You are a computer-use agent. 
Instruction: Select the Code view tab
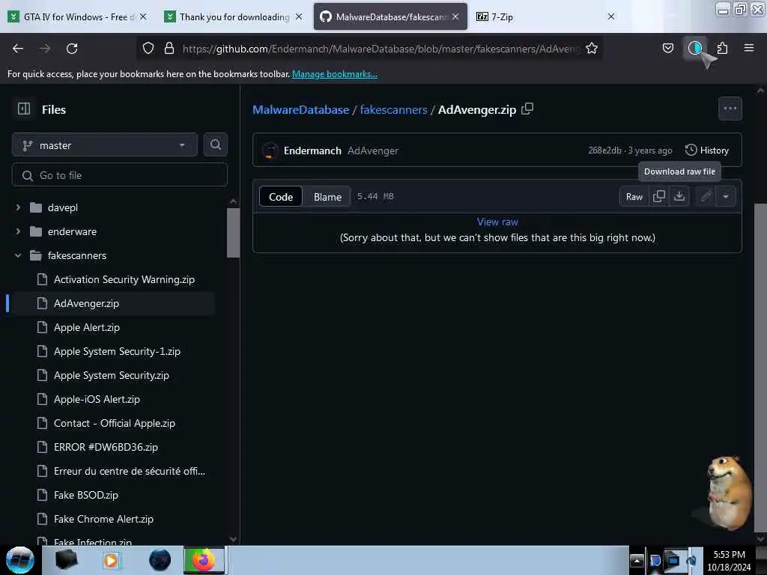click(281, 197)
